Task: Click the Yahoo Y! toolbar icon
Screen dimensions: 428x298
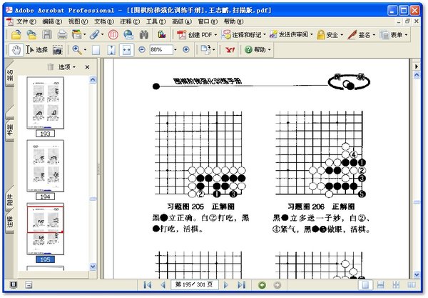Action: 230,50
